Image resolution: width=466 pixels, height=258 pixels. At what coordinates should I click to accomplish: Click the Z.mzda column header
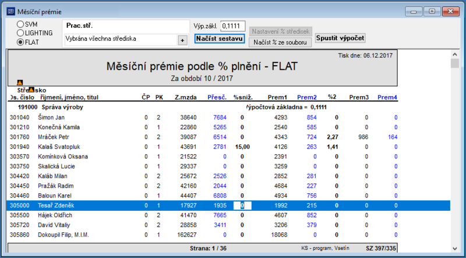186,97
